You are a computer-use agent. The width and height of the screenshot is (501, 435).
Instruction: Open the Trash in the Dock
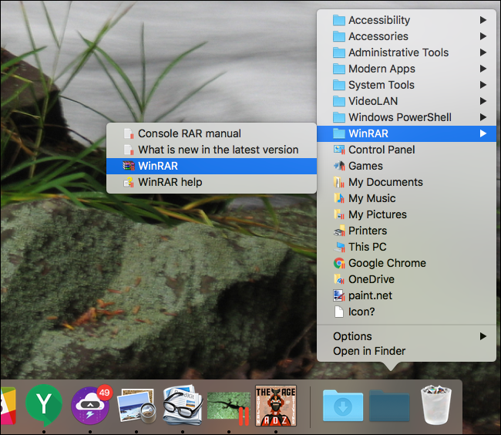tap(436, 405)
